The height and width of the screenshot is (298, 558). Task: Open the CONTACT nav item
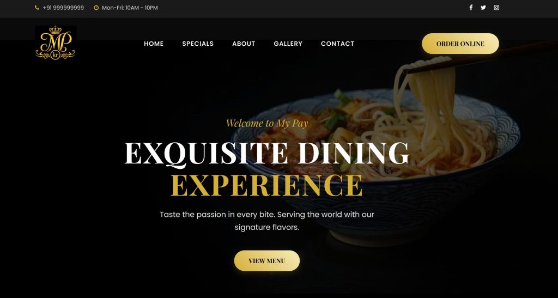tap(337, 44)
